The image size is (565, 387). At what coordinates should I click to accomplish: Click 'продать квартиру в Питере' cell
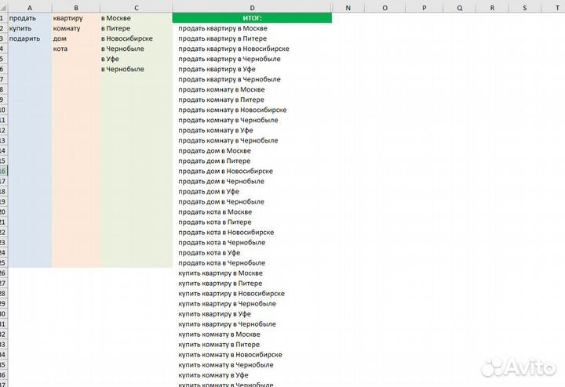pos(252,38)
